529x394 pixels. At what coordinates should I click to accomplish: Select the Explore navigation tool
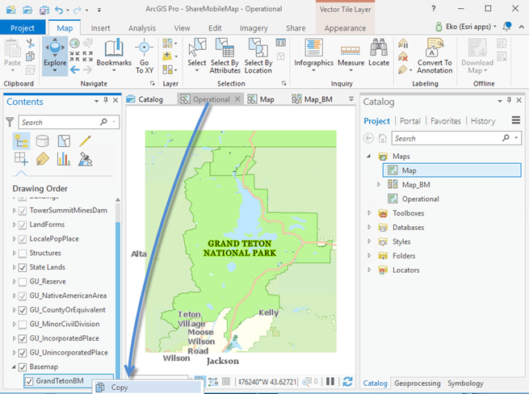pos(55,56)
